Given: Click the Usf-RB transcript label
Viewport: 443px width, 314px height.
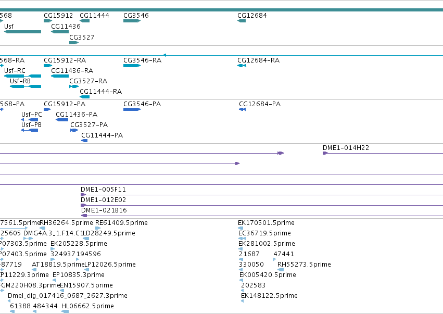Looking at the screenshot, I should (x=20, y=81).
